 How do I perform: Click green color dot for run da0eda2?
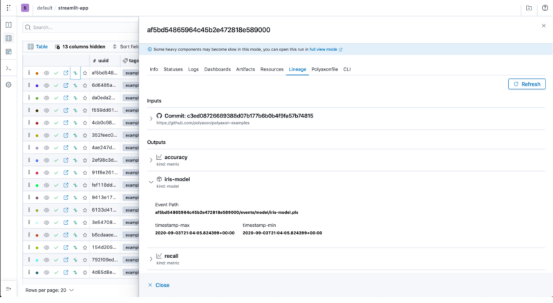pyautogui.click(x=37, y=98)
